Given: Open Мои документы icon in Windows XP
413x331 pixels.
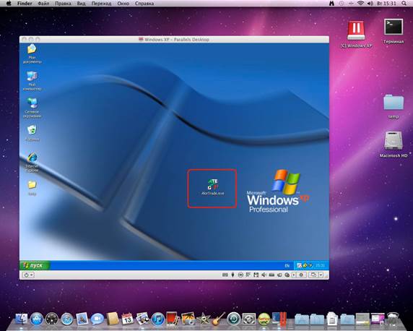Looking at the screenshot, I should [x=32, y=53].
